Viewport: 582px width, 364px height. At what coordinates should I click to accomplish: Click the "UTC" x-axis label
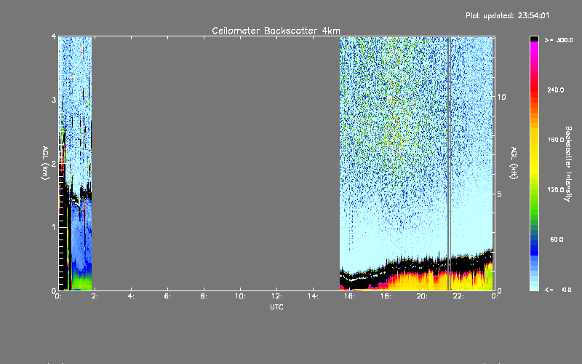(x=276, y=307)
